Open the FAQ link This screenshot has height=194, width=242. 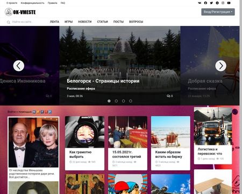pyautogui.click(x=63, y=3)
